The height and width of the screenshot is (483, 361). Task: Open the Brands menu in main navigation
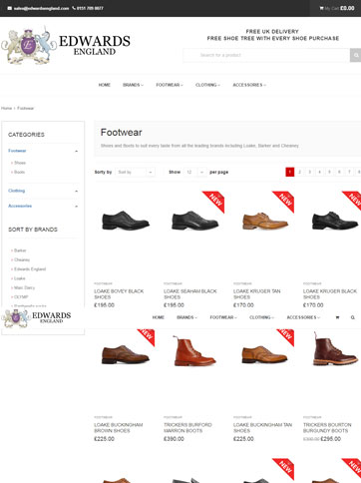pos(133,85)
